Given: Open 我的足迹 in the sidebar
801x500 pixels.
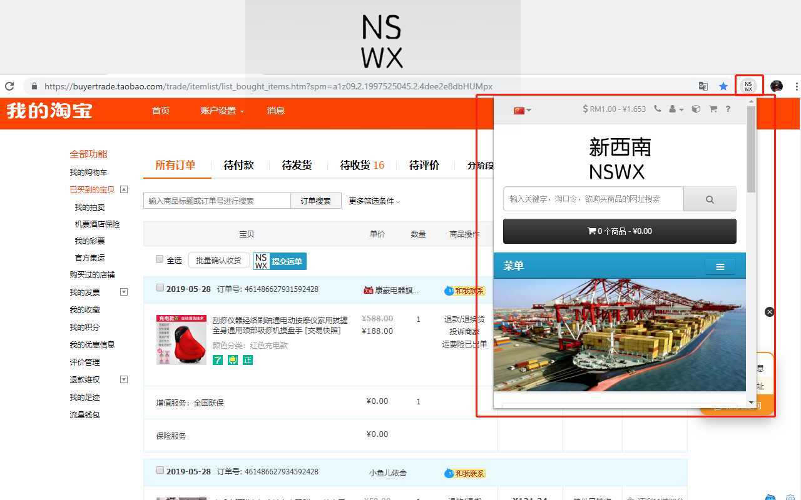Looking at the screenshot, I should pos(84,397).
